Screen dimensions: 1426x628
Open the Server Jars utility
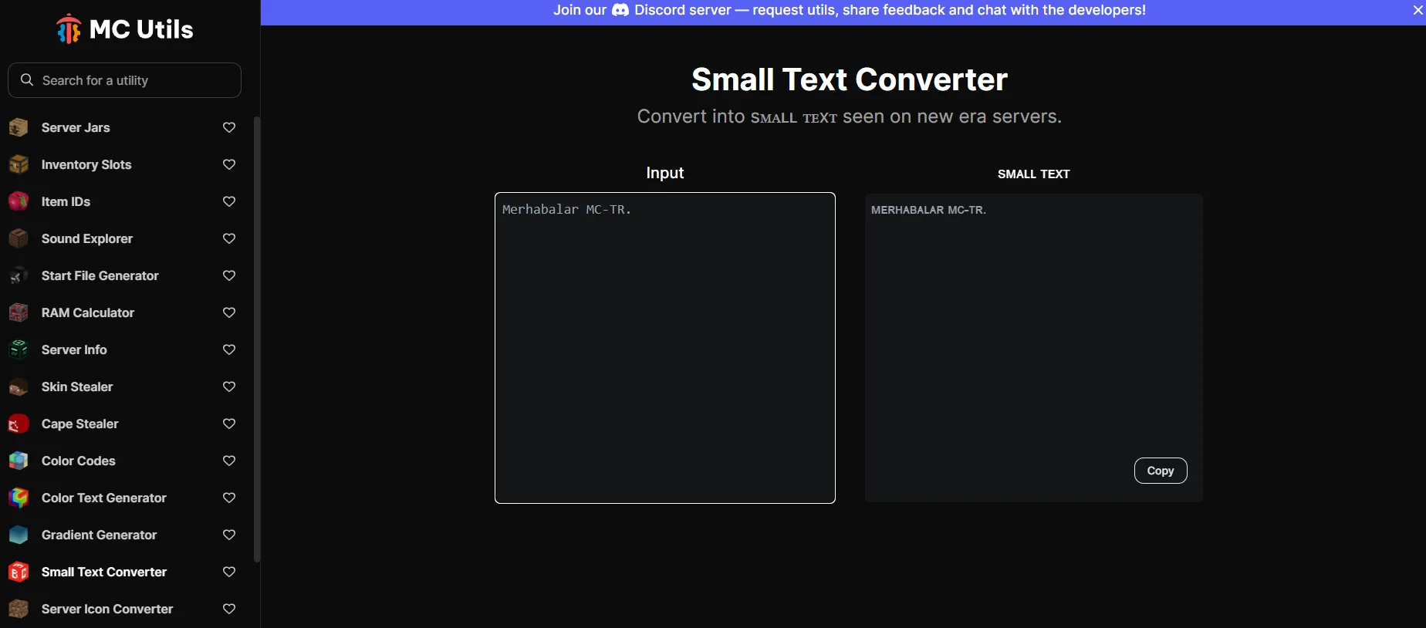coord(76,127)
